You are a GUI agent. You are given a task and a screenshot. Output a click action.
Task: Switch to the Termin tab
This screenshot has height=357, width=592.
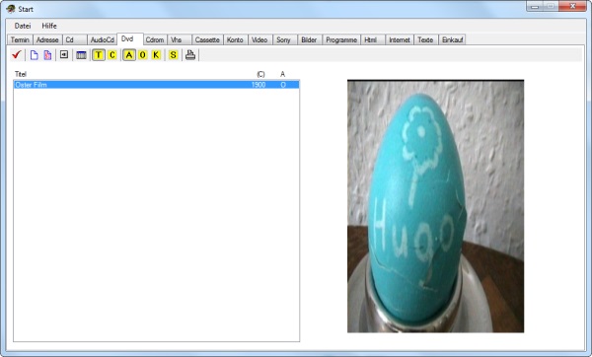pos(20,39)
